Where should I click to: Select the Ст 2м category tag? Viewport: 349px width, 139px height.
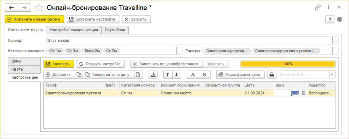point(112,51)
